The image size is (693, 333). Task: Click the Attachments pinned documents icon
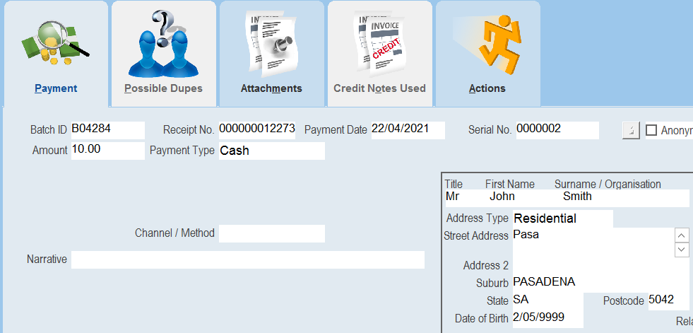pos(272,42)
